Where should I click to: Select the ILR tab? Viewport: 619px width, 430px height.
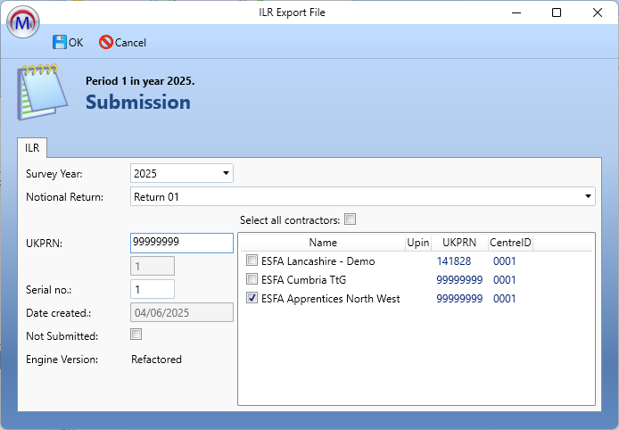pos(32,148)
